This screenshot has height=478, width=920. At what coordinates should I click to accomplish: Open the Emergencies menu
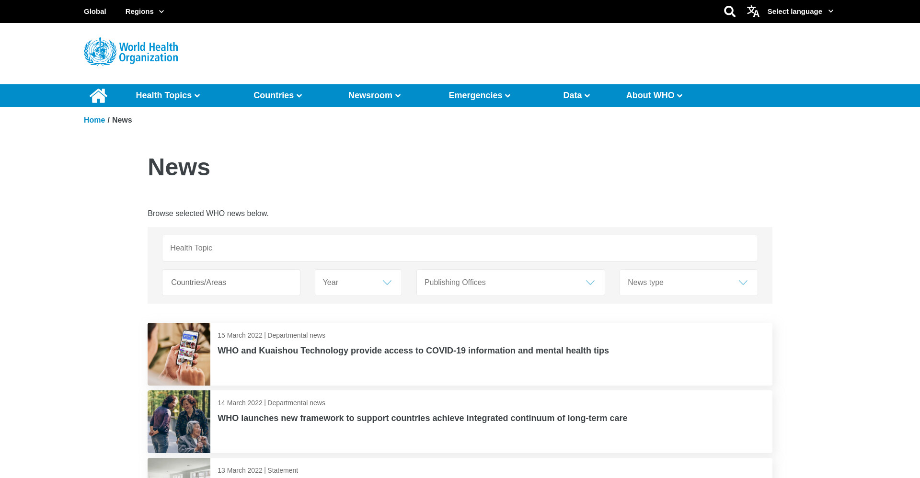point(480,95)
